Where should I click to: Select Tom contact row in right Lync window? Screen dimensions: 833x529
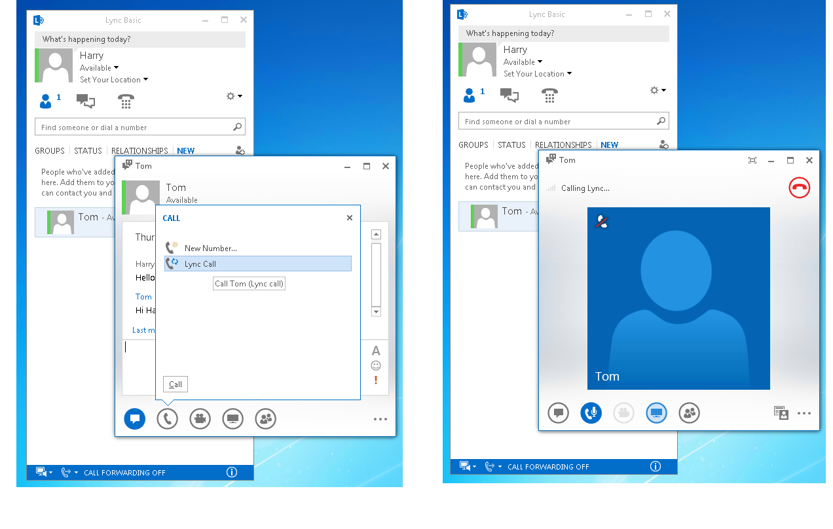point(499,216)
